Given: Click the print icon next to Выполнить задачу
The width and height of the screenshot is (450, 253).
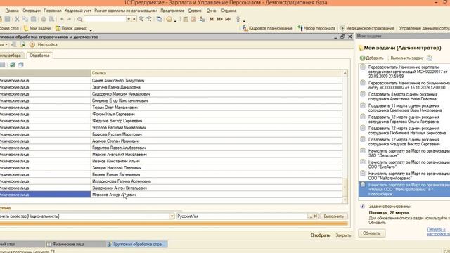Looking at the screenshot, I should point(430,58).
